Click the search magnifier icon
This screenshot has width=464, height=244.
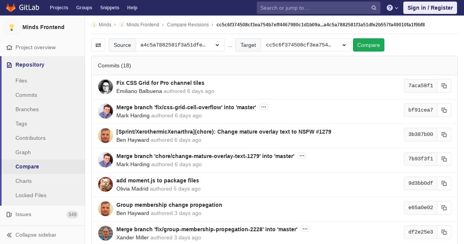(374, 8)
